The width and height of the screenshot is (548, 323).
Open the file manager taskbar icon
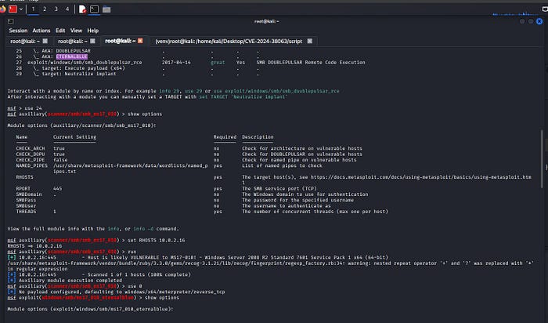click(106, 9)
